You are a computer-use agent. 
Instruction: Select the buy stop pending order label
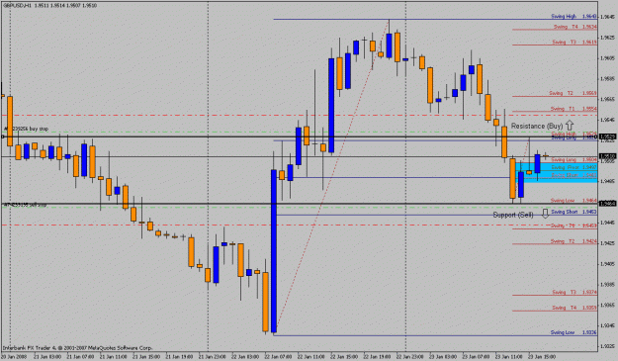tap(26, 129)
